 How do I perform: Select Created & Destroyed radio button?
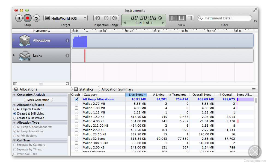15,118
